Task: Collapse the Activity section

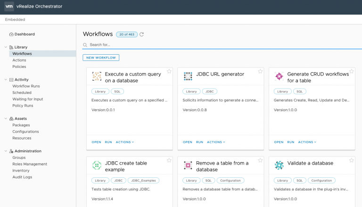Action: (x=6, y=80)
